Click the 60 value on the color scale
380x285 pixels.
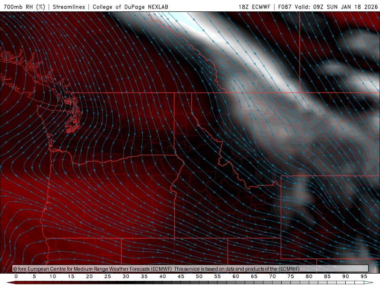pos(236,276)
